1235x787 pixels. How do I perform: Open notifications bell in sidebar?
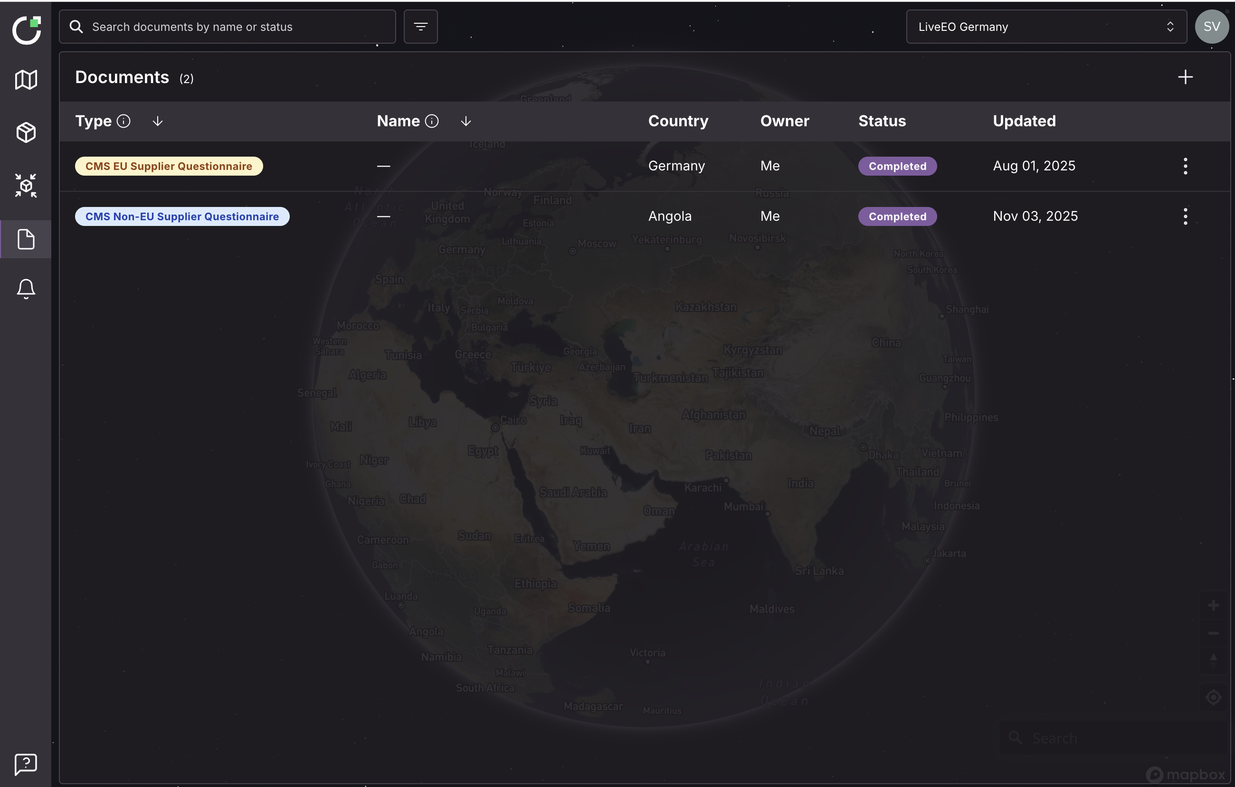(26, 289)
